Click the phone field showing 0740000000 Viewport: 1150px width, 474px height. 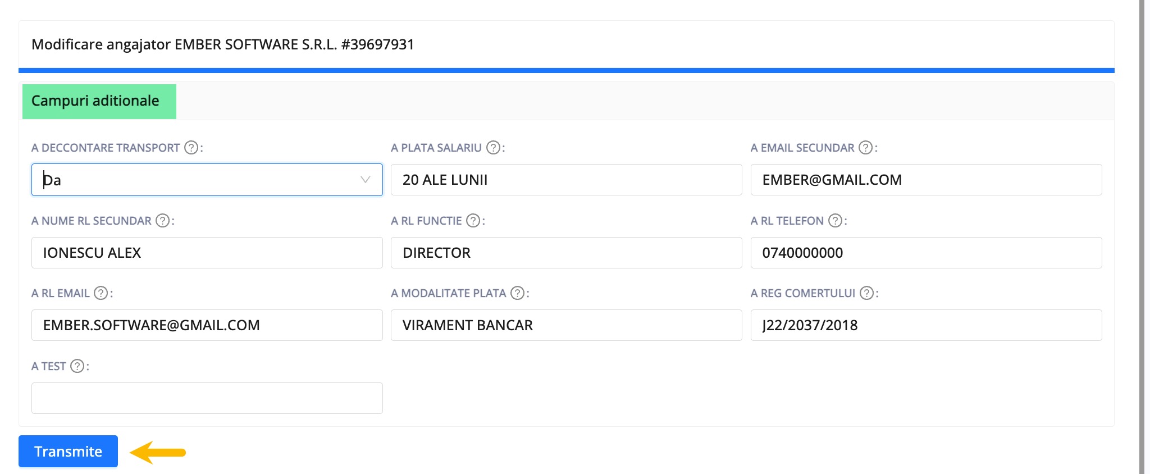(926, 253)
